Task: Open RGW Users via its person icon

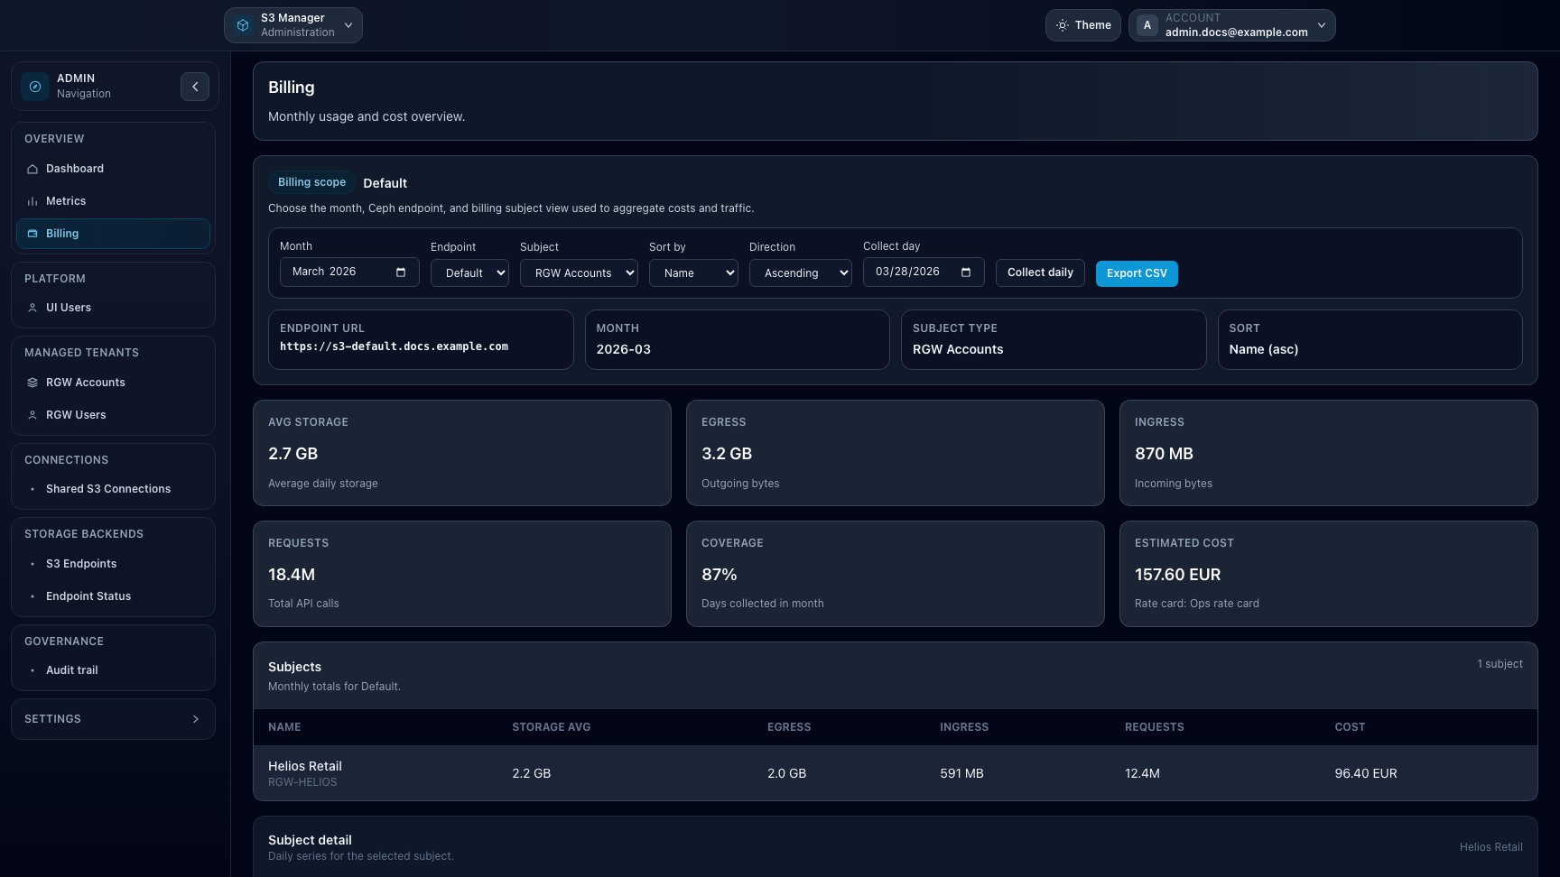Action: (32, 414)
